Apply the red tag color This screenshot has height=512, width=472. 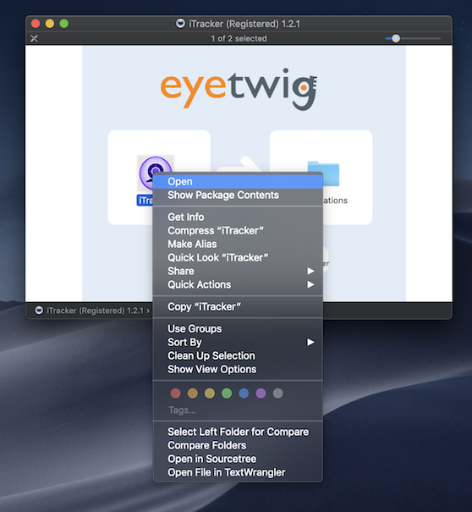[x=176, y=394]
